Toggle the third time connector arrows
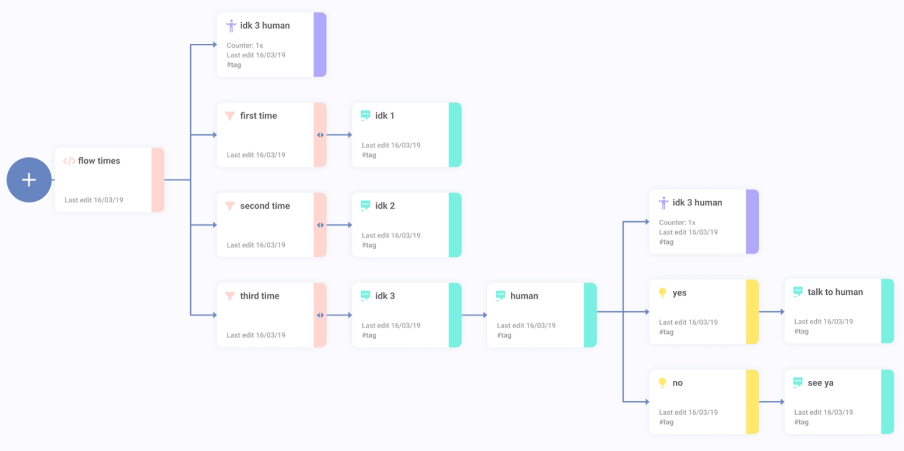This screenshot has height=451, width=904. (x=320, y=315)
